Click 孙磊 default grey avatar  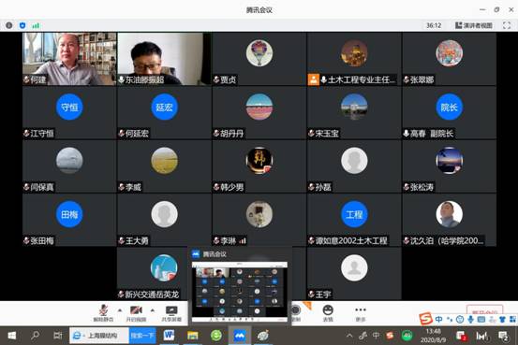click(354, 161)
